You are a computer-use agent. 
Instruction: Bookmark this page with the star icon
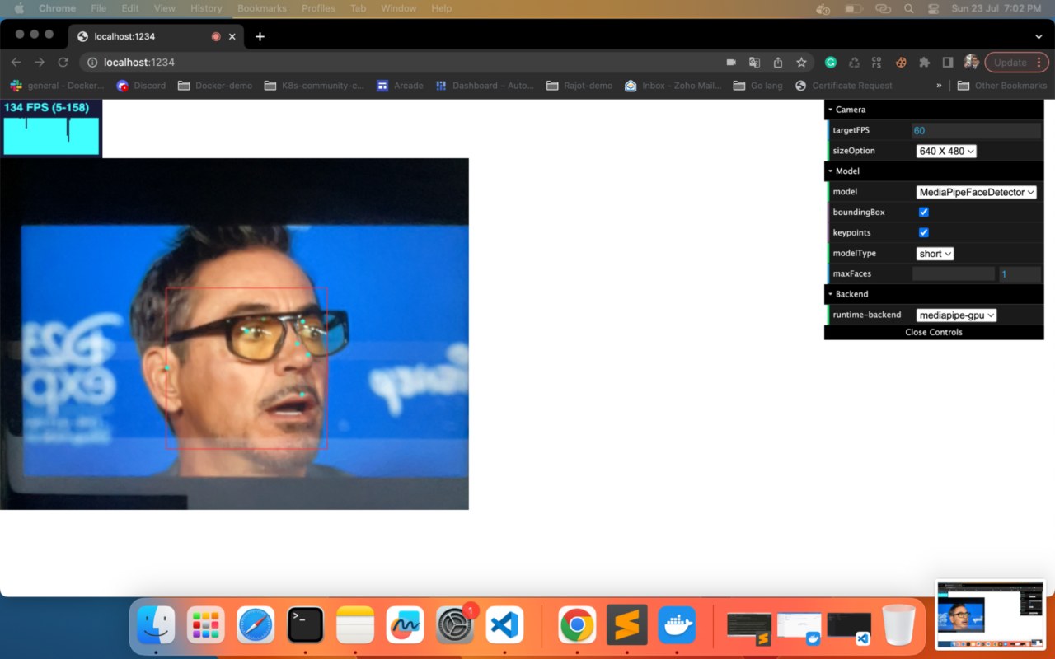tap(801, 62)
